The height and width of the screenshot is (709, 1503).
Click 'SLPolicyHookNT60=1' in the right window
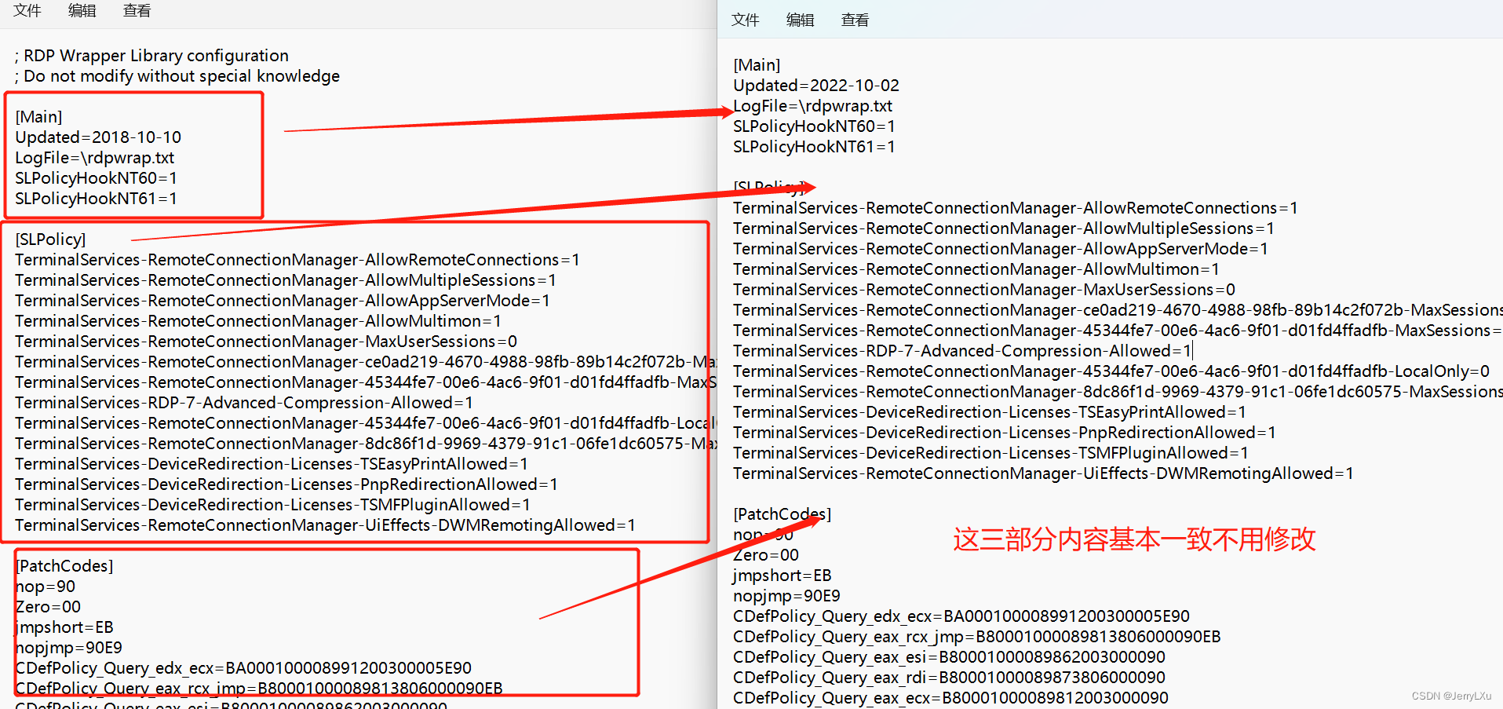814,126
